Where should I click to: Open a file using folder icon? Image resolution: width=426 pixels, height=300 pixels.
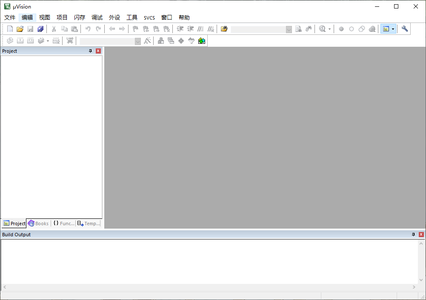[x=20, y=29]
